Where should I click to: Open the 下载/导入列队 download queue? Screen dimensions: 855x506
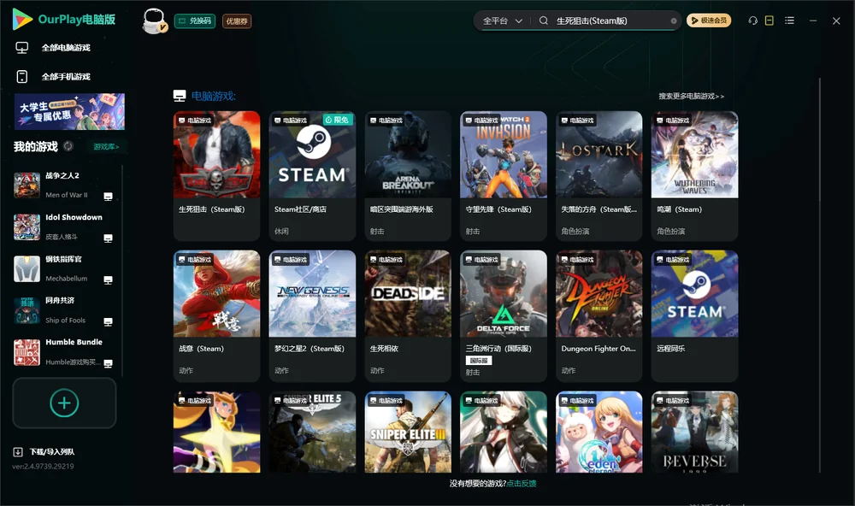[44, 451]
